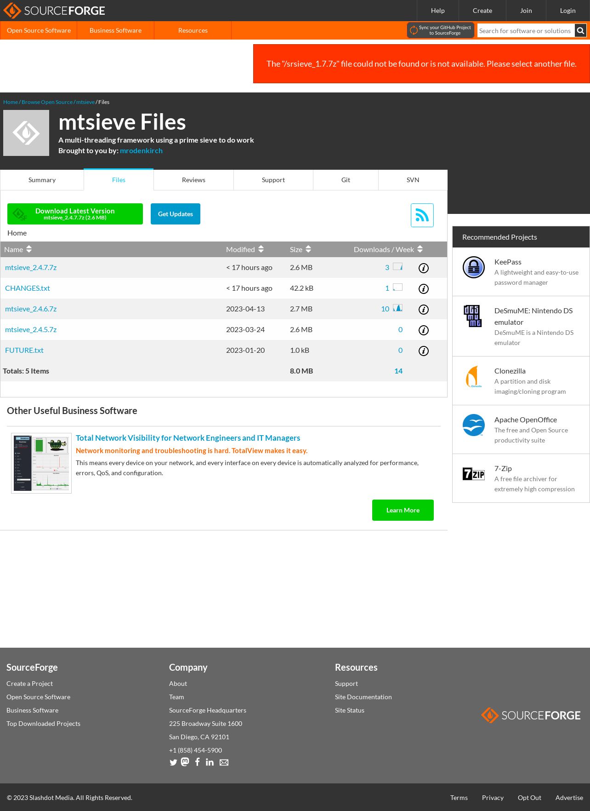Open the mrodenkirch author link
This screenshot has width=590, height=811.
click(141, 151)
